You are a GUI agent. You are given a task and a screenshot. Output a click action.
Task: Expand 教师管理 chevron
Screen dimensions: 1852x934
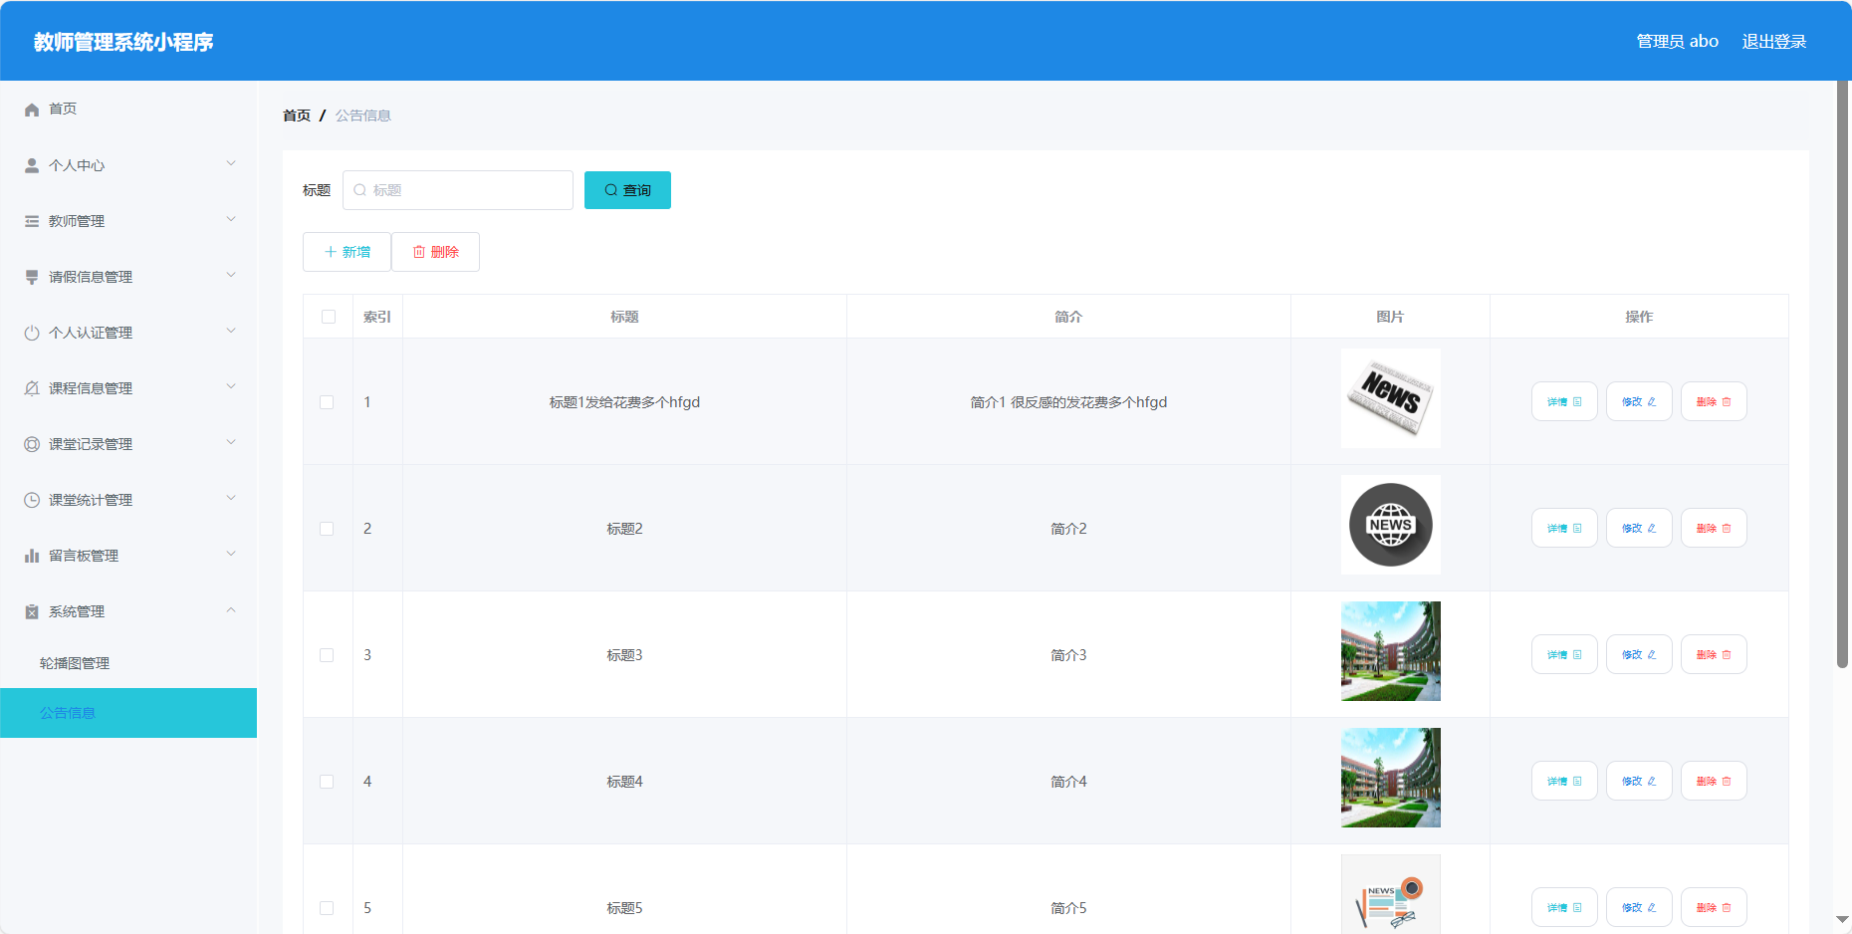231,219
